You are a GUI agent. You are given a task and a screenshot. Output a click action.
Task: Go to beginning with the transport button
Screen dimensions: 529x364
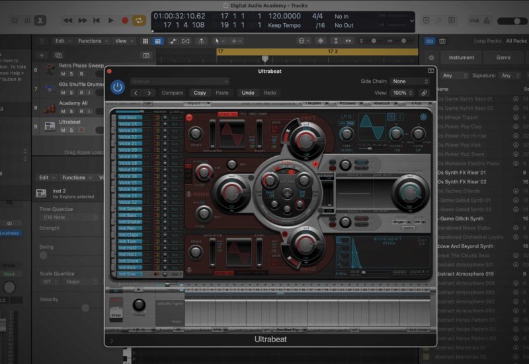[97, 21]
